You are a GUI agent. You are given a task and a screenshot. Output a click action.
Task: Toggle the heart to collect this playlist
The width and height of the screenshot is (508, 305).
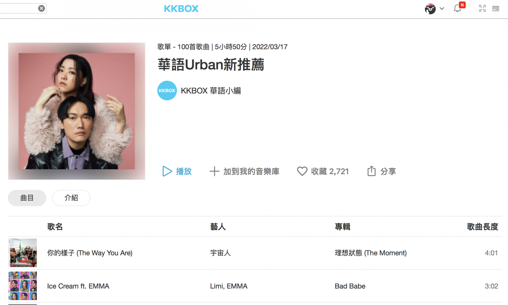coord(323,171)
